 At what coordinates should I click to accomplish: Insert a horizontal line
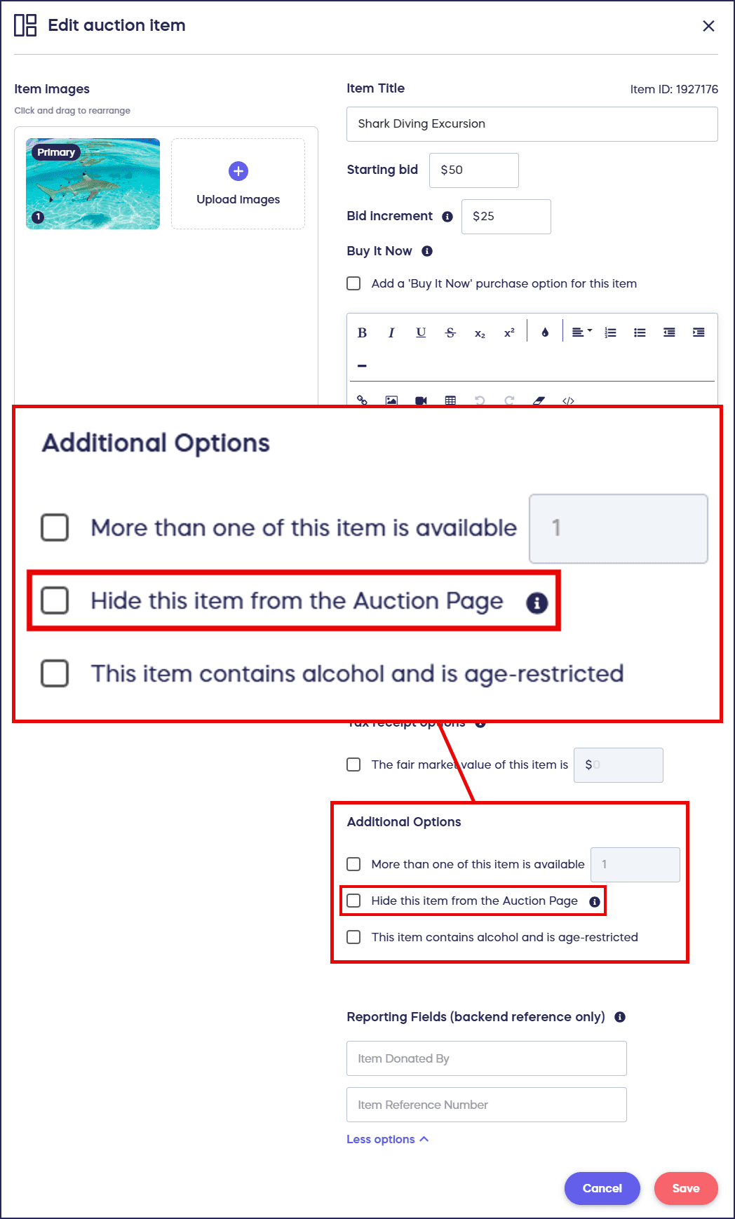(x=362, y=365)
